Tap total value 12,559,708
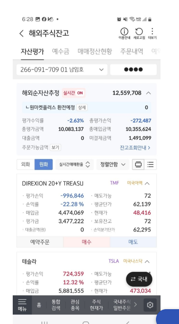The width and height of the screenshot is (179, 324). tap(127, 93)
